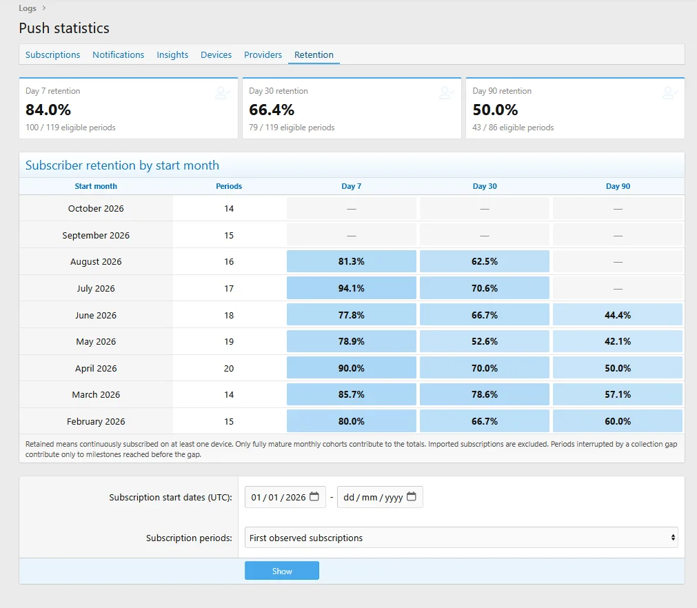Click July 2026 Day 30 cell 70.6%
697x608 pixels.
click(x=485, y=288)
